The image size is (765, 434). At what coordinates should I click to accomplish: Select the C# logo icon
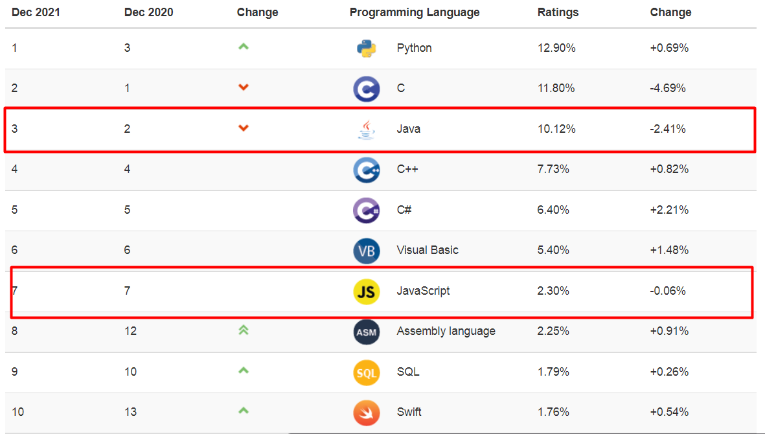[x=367, y=211]
